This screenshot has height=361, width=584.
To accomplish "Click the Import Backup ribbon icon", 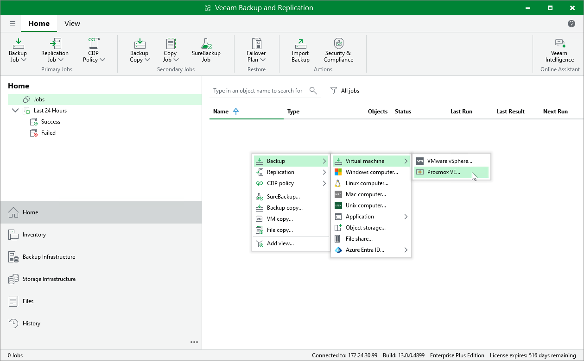I will (300, 50).
